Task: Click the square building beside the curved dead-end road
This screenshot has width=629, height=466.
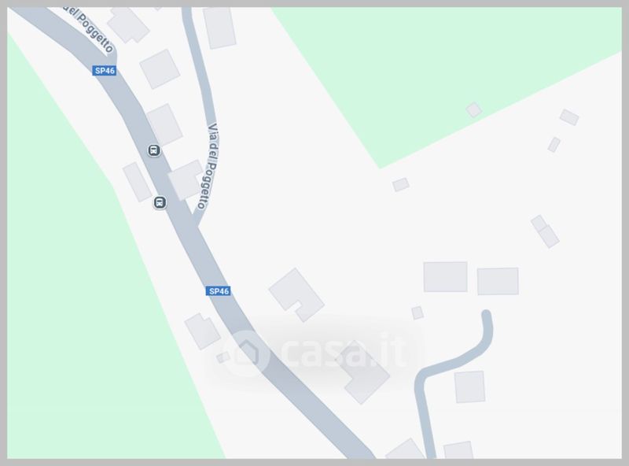Action: click(469, 386)
